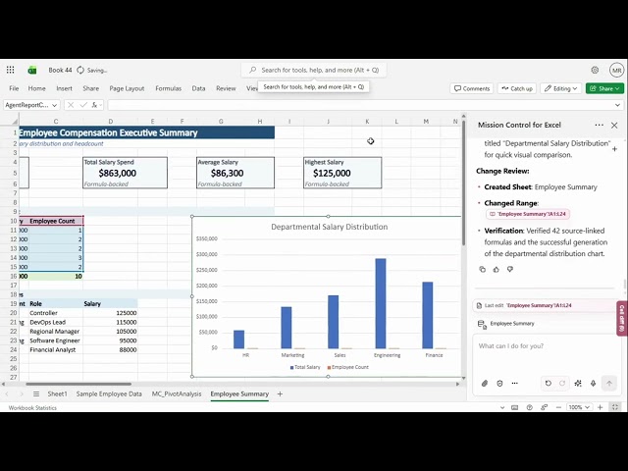Viewport: 628px width, 471px height.
Task: Select all cells with the corner triangle
Action: coord(16,122)
